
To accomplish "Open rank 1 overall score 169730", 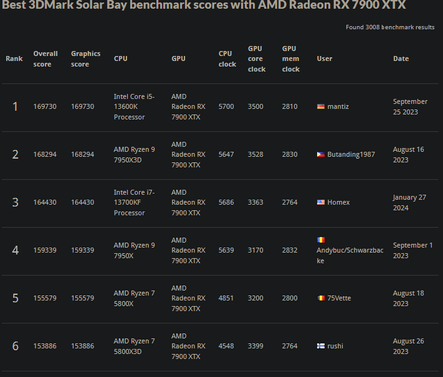I will pos(45,106).
